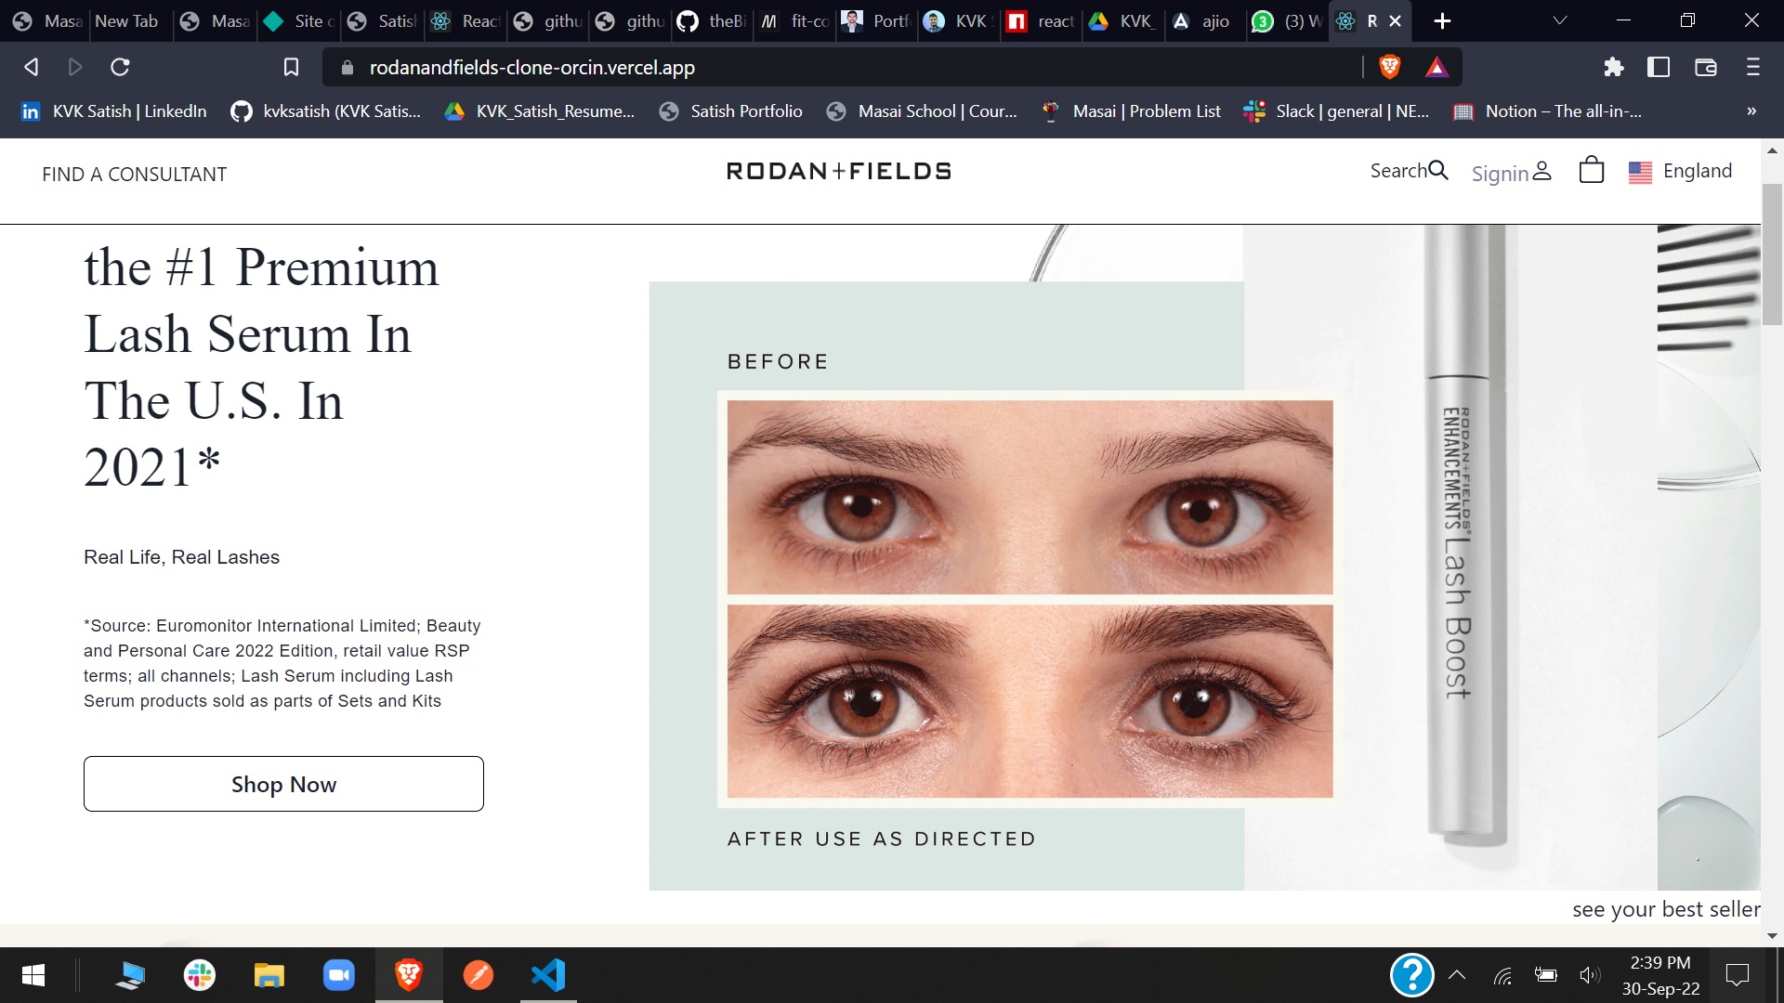Screen dimensions: 1784x1003
Task: Switch to the WhatsApp (3) tab
Action: (1287, 20)
